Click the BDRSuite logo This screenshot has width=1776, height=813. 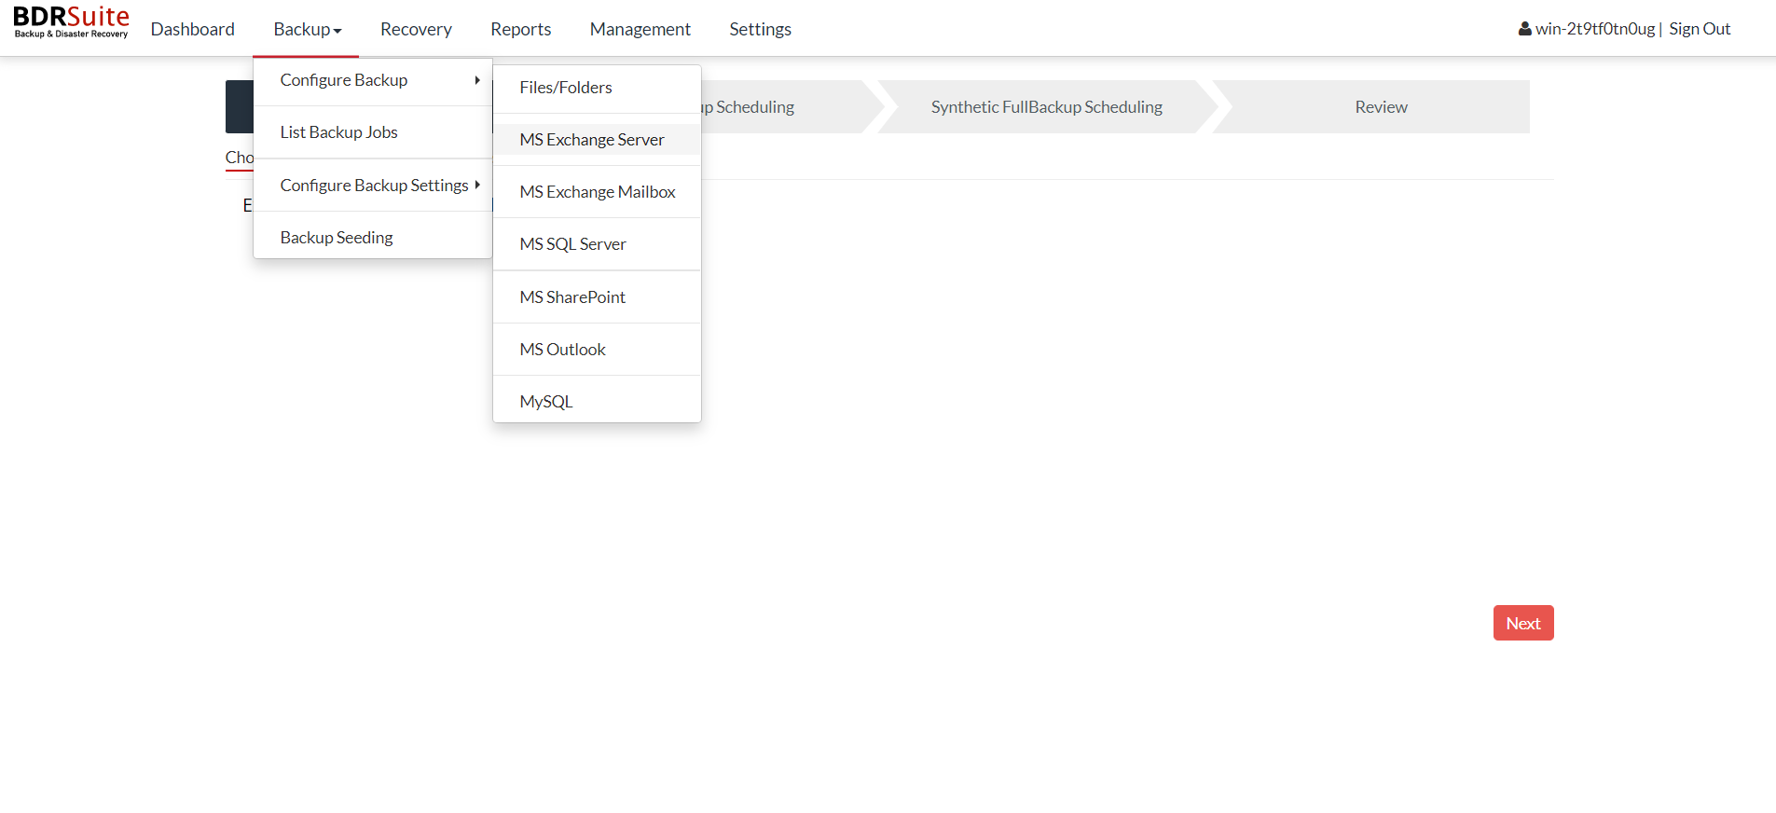[x=71, y=22]
